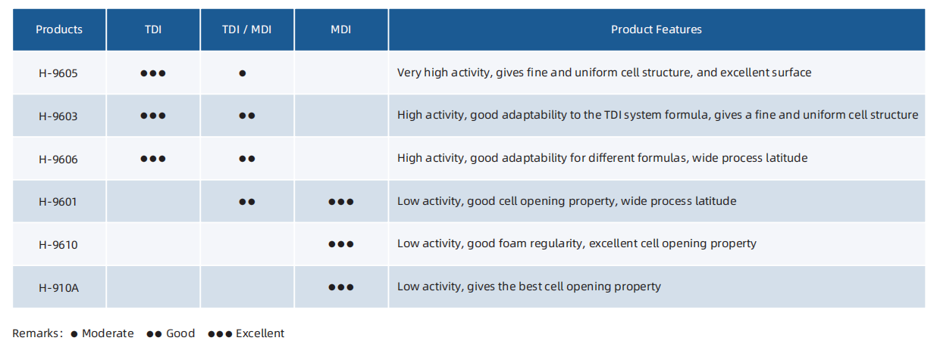Click the three-dot TDI rating for H-9606
This screenshot has height=347, width=937.
click(152, 159)
